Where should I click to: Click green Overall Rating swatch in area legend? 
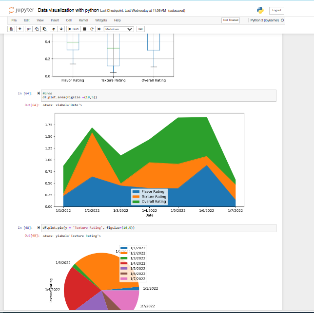click(x=136, y=202)
